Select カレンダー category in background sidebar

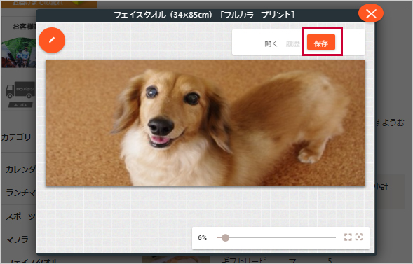click(20, 169)
